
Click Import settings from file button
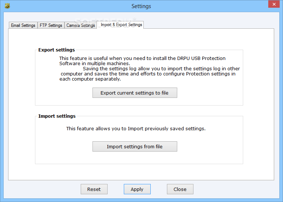pos(134,146)
